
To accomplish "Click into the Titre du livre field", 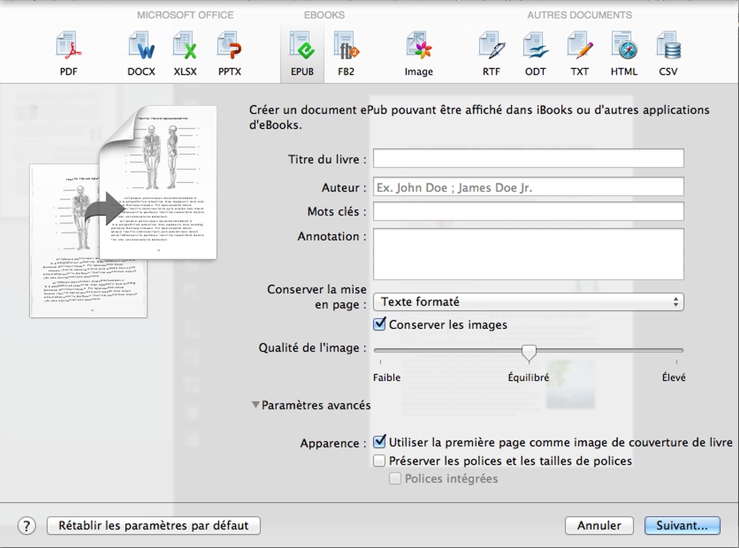I will point(528,158).
